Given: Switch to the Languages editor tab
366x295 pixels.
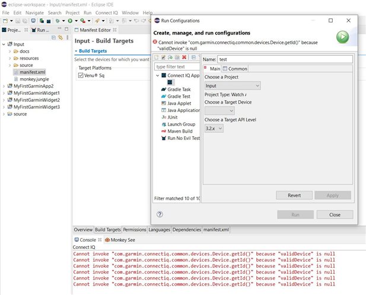Looking at the screenshot, I should point(159,230).
